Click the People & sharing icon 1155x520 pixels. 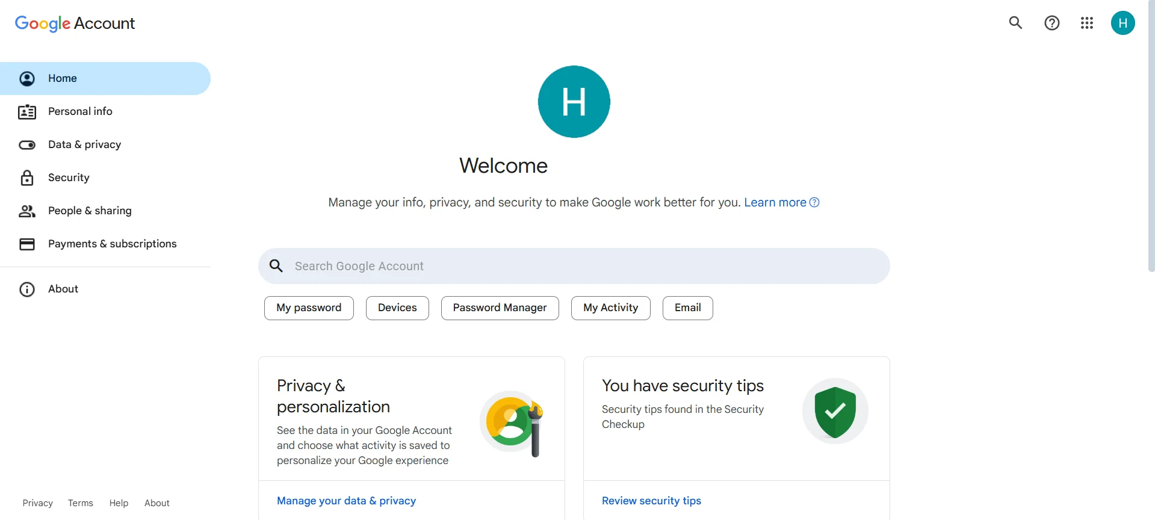[27, 211]
